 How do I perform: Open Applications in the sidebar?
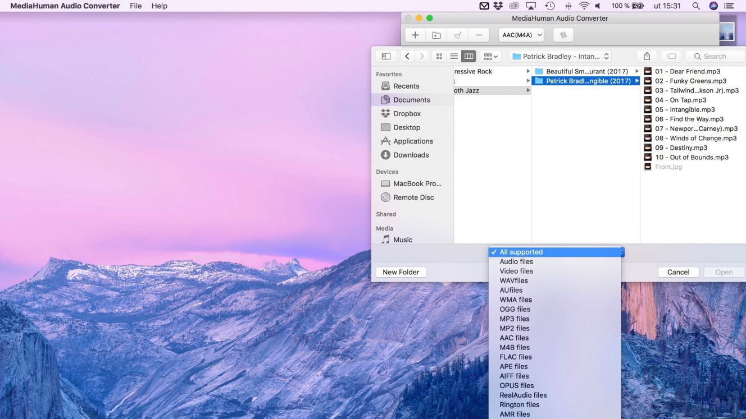pyautogui.click(x=412, y=141)
